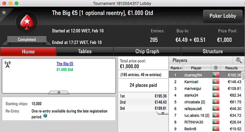The image size is (245, 132).
Task: Click the favorite star icon
Action: 4,12
